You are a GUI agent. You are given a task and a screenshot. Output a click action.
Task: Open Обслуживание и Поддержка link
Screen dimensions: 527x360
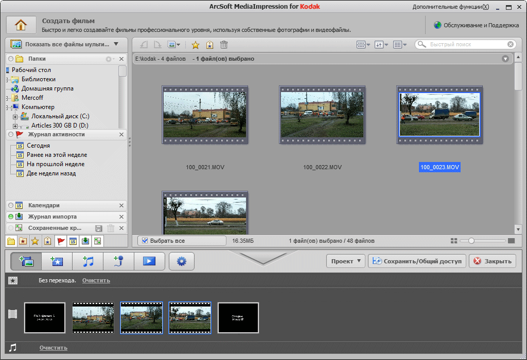pyautogui.click(x=476, y=25)
